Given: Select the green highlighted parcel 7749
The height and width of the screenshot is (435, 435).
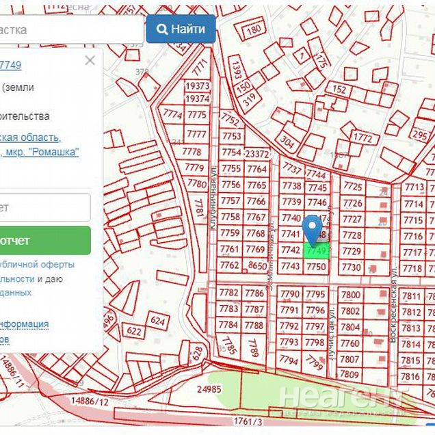Looking at the screenshot, I should [316, 252].
